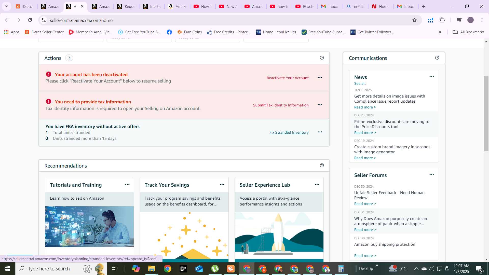This screenshot has height=275, width=489.
Task: Open News card options menu
Action: click(432, 77)
